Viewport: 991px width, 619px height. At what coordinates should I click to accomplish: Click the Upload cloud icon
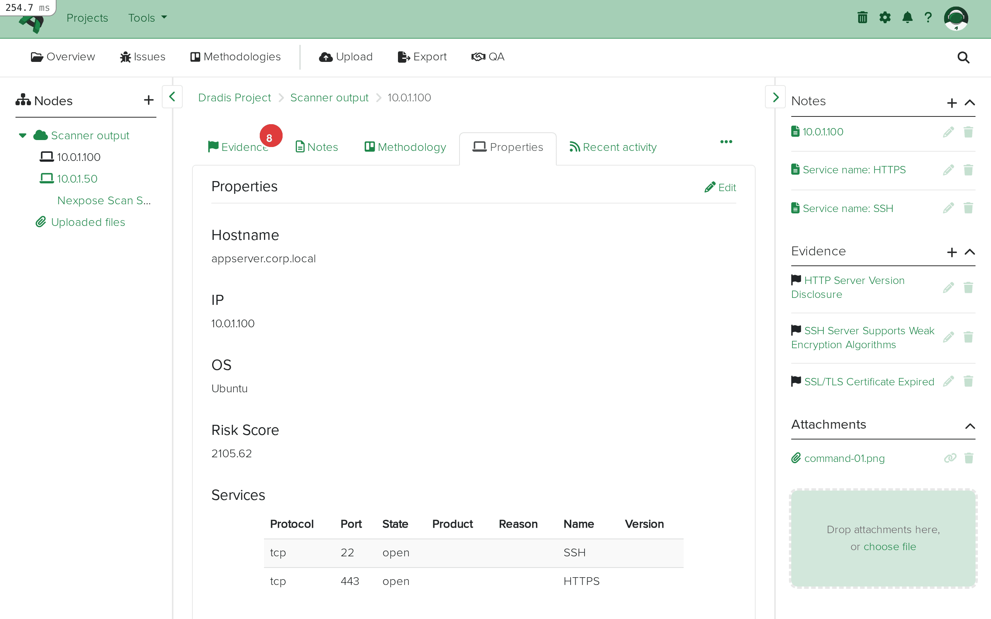click(x=326, y=57)
